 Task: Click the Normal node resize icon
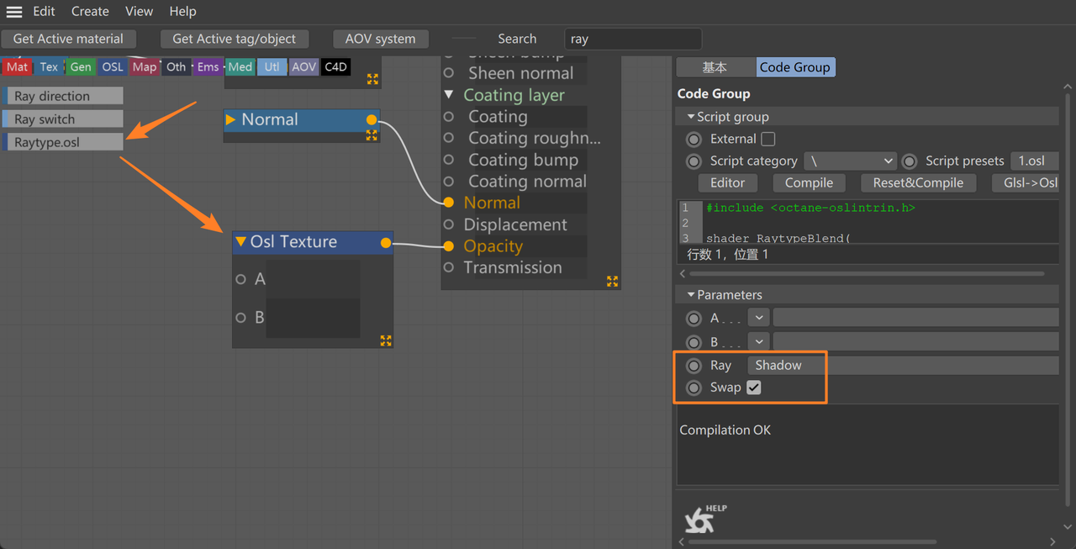point(372,135)
